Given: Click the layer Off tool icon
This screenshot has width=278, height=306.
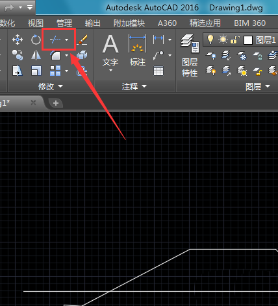Looking at the screenshot, I should pos(210,56).
